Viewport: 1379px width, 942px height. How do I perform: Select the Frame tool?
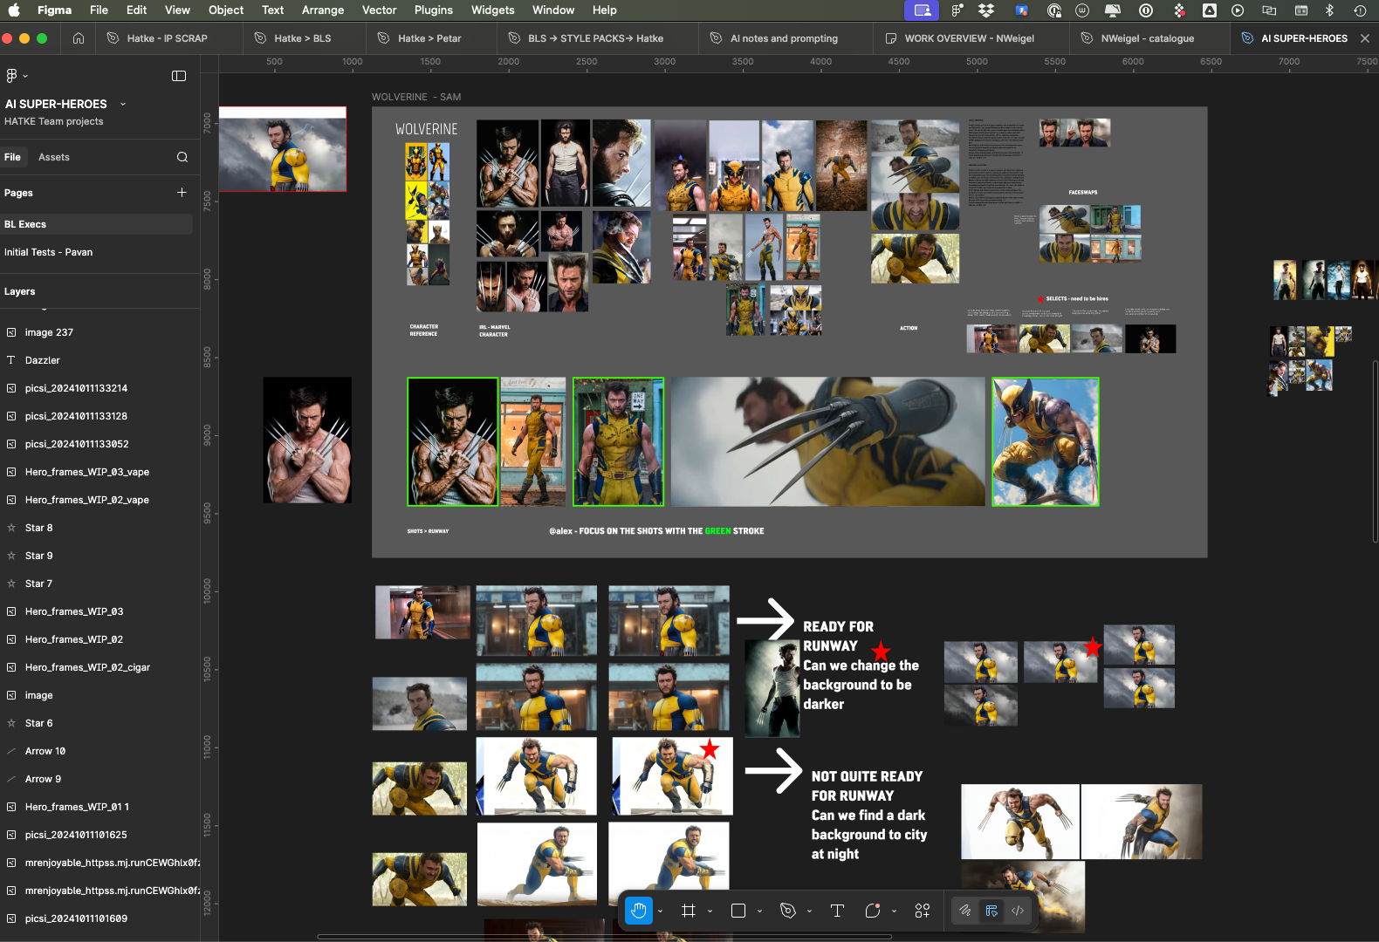coord(689,911)
